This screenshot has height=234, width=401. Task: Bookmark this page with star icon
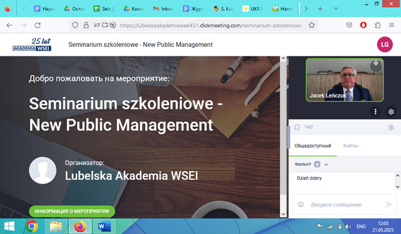(312, 25)
